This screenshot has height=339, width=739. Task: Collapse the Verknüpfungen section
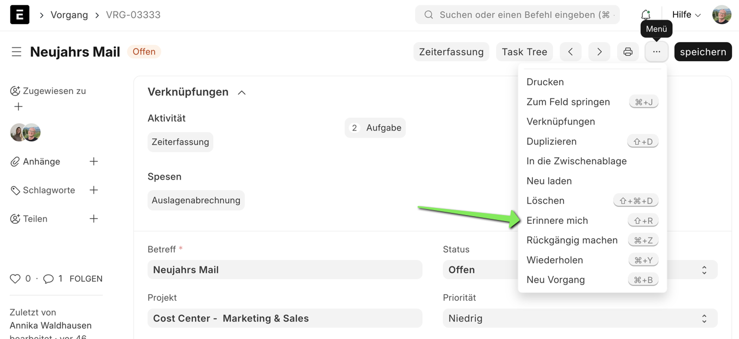(x=241, y=93)
